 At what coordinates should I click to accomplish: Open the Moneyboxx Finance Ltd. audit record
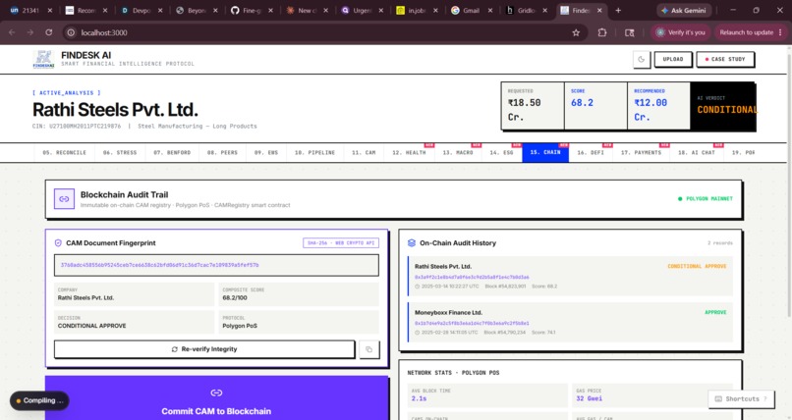570,322
